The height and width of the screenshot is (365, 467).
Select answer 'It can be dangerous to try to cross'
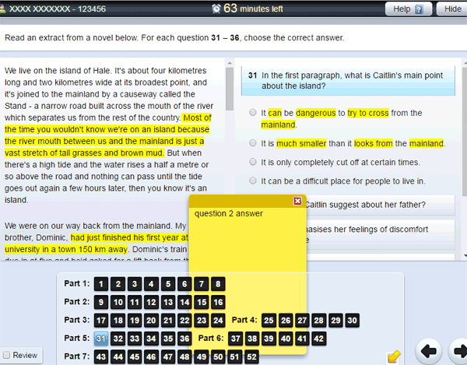tap(253, 113)
